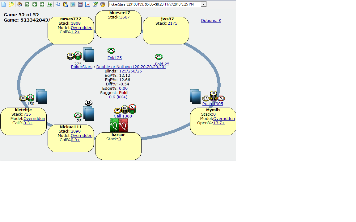Open the line chart graph icon
The height and width of the screenshot is (222, 356).
[x=88, y=4]
